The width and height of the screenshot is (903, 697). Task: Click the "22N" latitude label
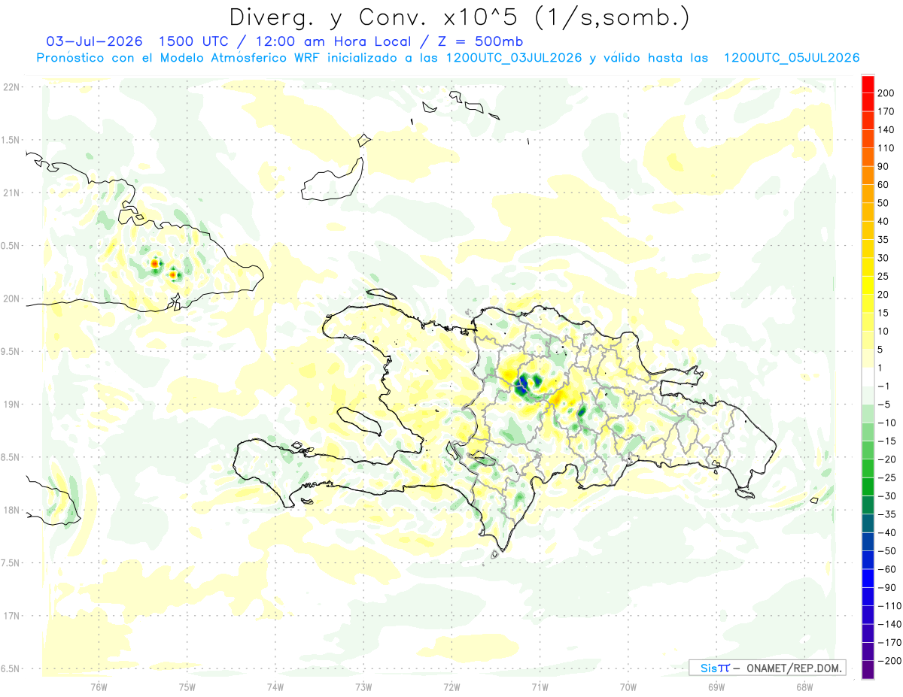coord(11,87)
